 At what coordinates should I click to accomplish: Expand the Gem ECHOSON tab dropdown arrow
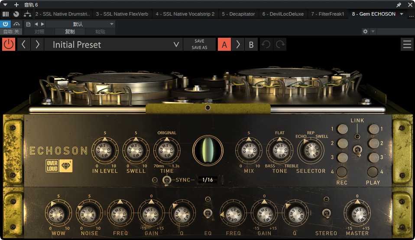coord(402,14)
